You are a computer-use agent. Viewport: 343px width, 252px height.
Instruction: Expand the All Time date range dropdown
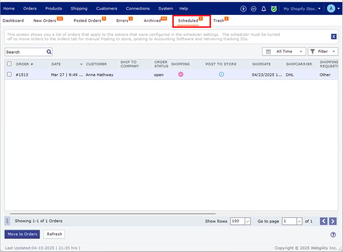pos(284,52)
